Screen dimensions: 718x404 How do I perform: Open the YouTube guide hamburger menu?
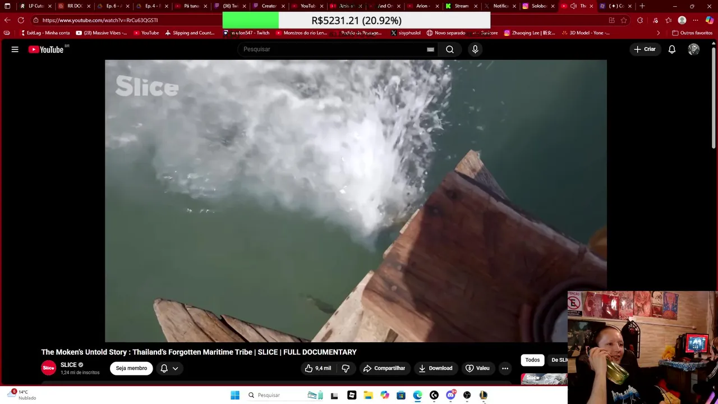(15, 49)
